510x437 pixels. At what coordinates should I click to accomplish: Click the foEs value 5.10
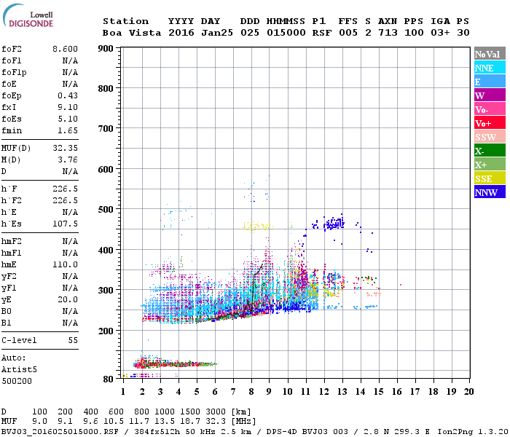[x=68, y=119]
